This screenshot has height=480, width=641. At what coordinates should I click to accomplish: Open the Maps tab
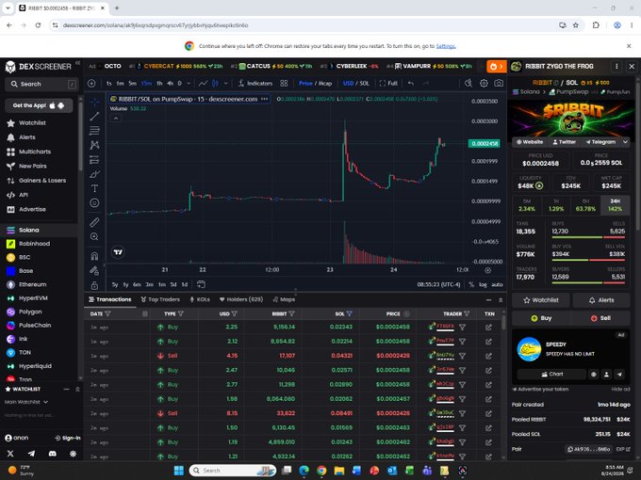tap(284, 299)
